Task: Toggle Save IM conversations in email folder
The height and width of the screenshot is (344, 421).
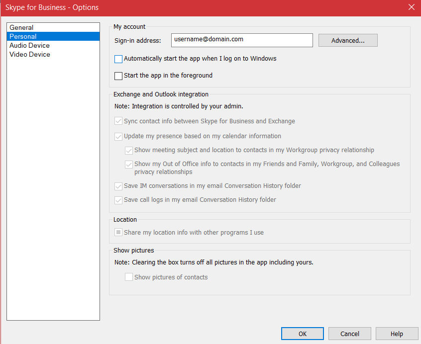Action: 118,186
